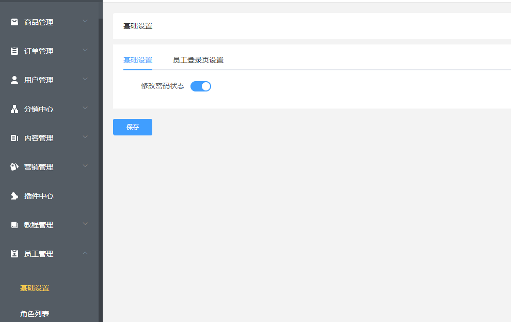Expand the 商品管理 menu chevron
This screenshot has height=322, width=511.
(85, 21)
